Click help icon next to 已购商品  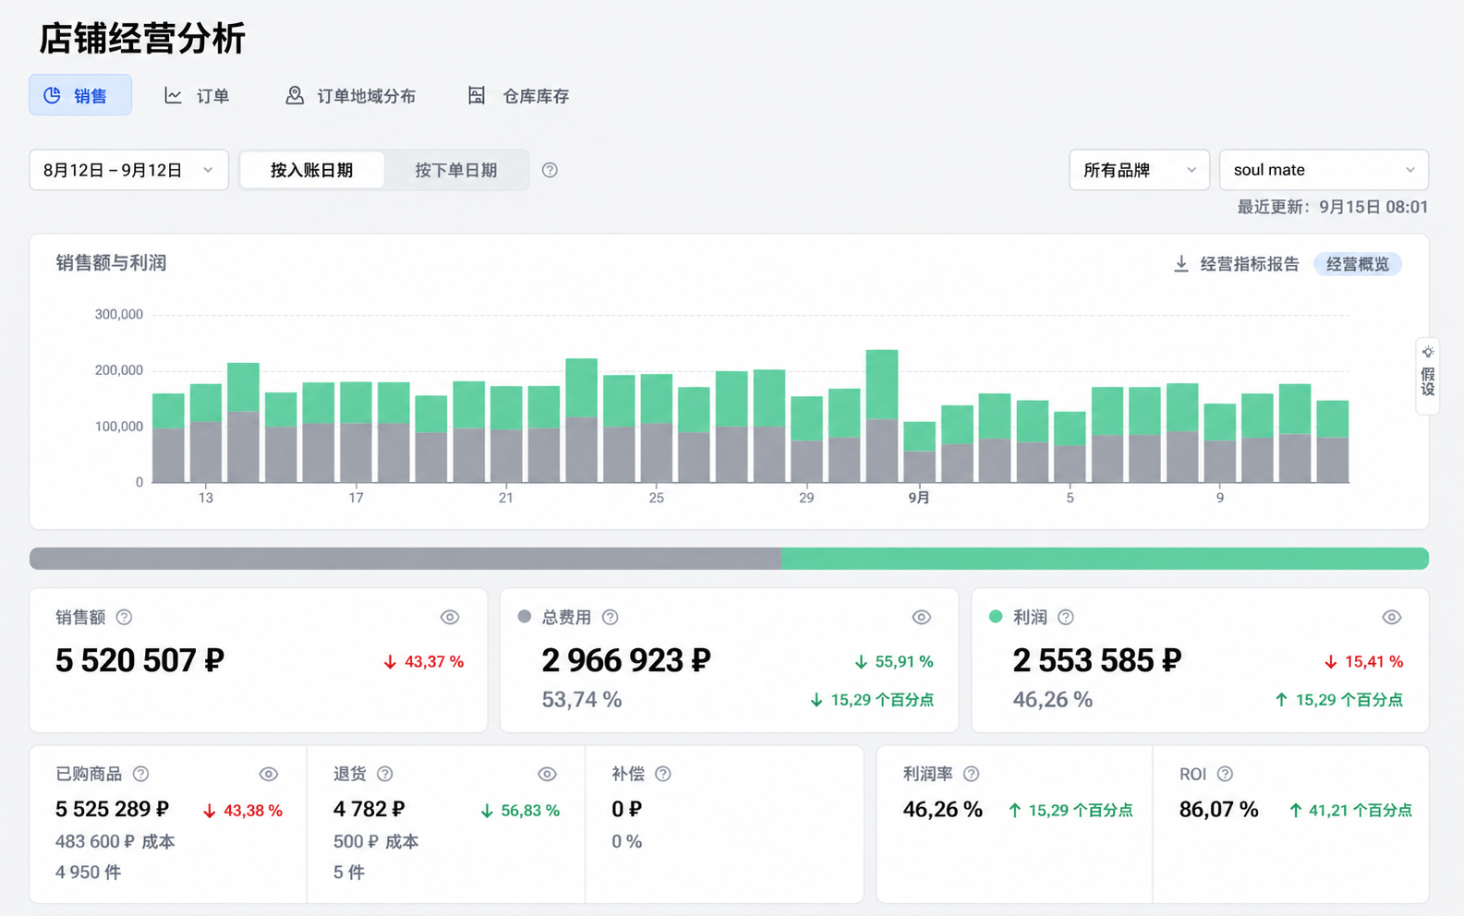coord(140,774)
